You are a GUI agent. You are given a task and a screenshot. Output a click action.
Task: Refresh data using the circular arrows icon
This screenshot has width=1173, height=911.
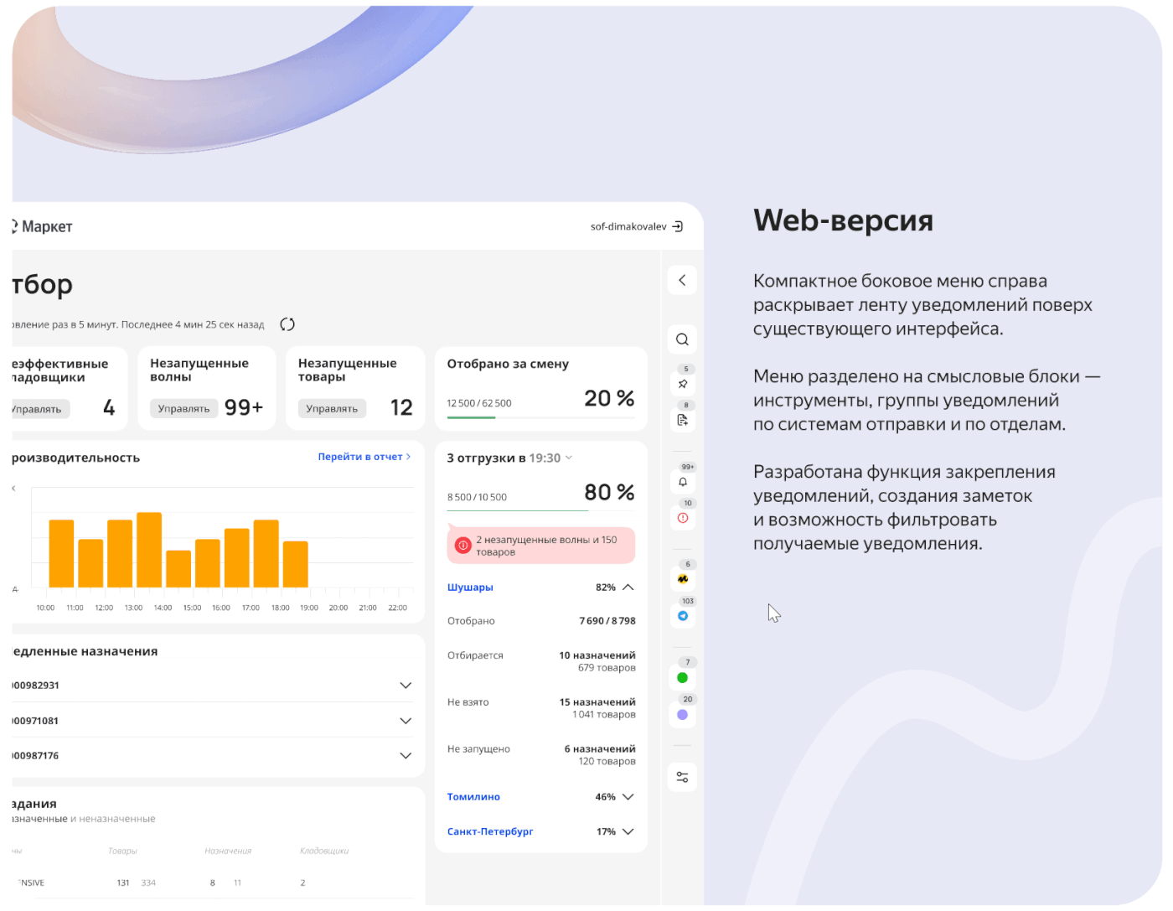coord(287,324)
